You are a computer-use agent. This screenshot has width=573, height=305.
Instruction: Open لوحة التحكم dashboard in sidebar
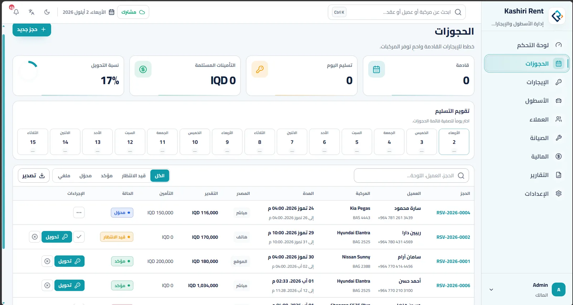coord(526,45)
